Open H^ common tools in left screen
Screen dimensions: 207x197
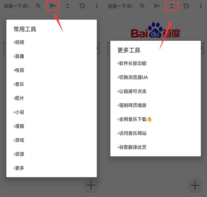click(53, 6)
